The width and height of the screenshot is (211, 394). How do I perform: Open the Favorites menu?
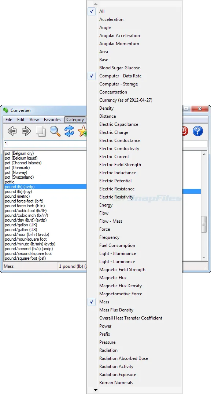(x=52, y=120)
